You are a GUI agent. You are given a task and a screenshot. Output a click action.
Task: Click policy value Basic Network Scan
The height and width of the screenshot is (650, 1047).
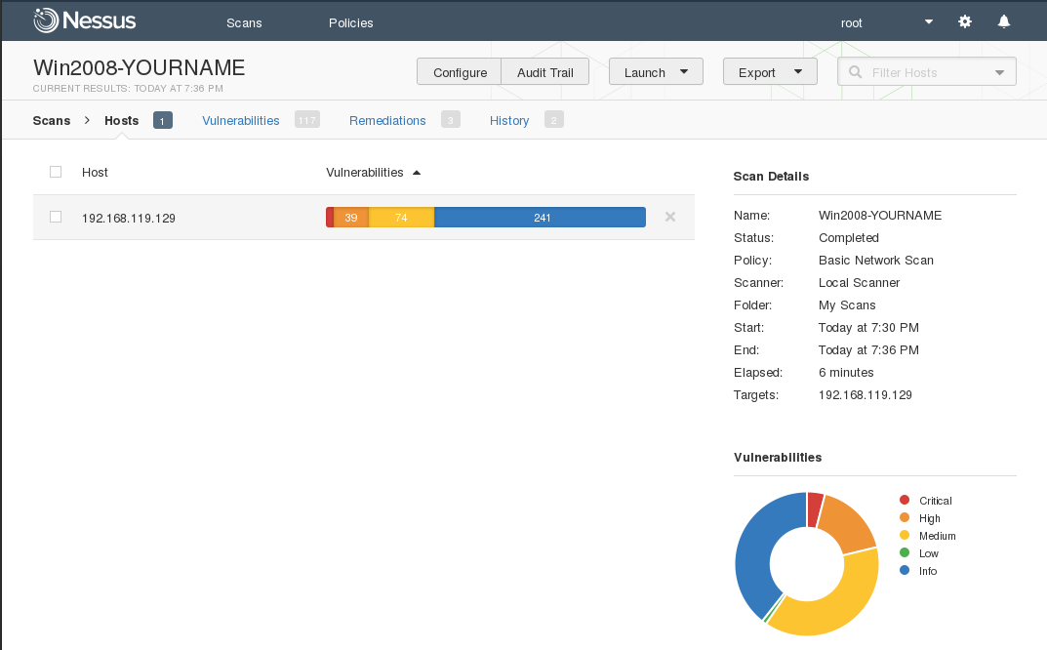coord(876,260)
